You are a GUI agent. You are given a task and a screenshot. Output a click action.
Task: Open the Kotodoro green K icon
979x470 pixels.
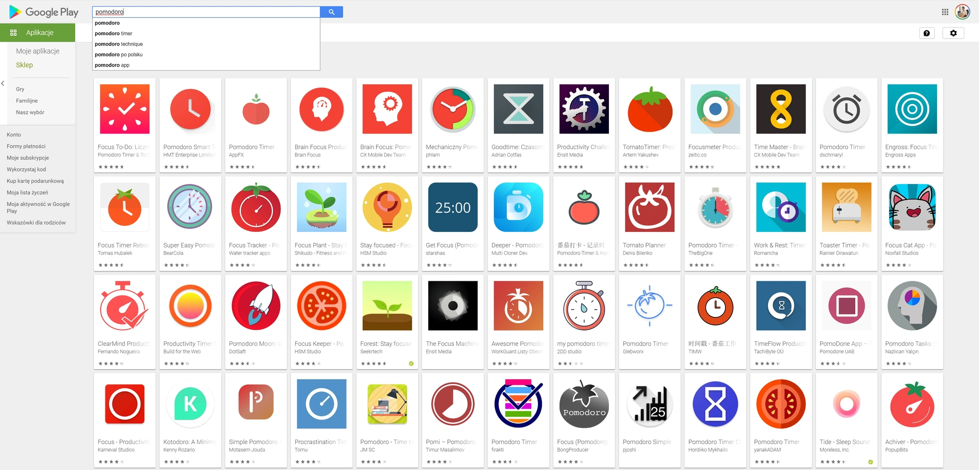pos(190,404)
